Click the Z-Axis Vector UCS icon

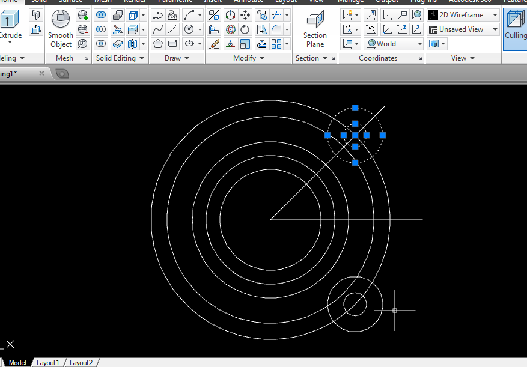tap(402, 29)
